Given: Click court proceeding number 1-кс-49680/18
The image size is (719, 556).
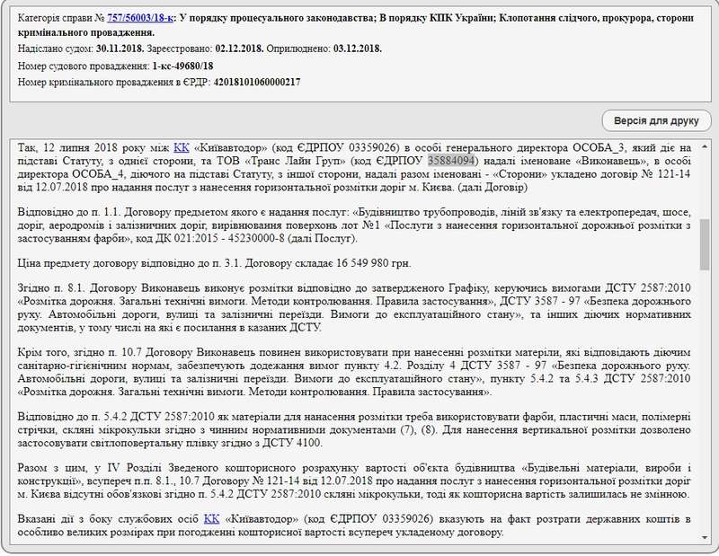Looking at the screenshot, I should tap(183, 66).
